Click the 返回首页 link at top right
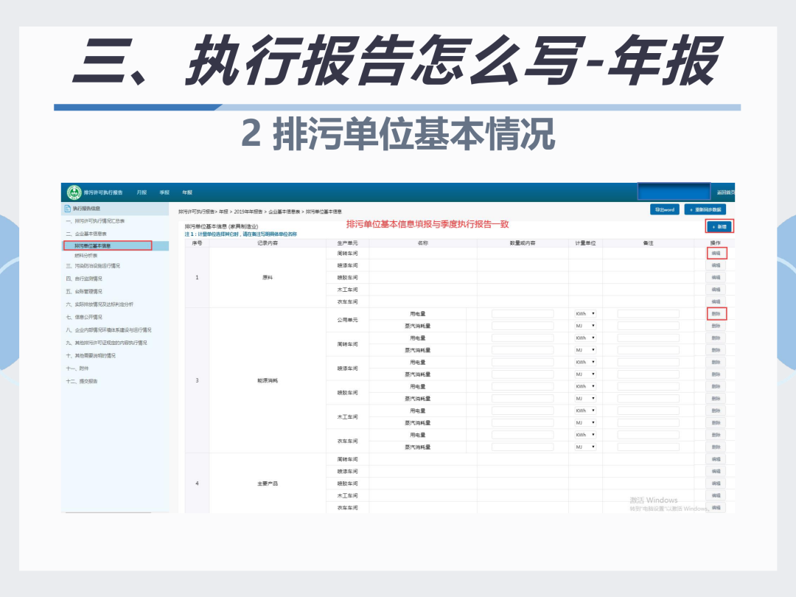Screen dimensions: 796x597 726,193
